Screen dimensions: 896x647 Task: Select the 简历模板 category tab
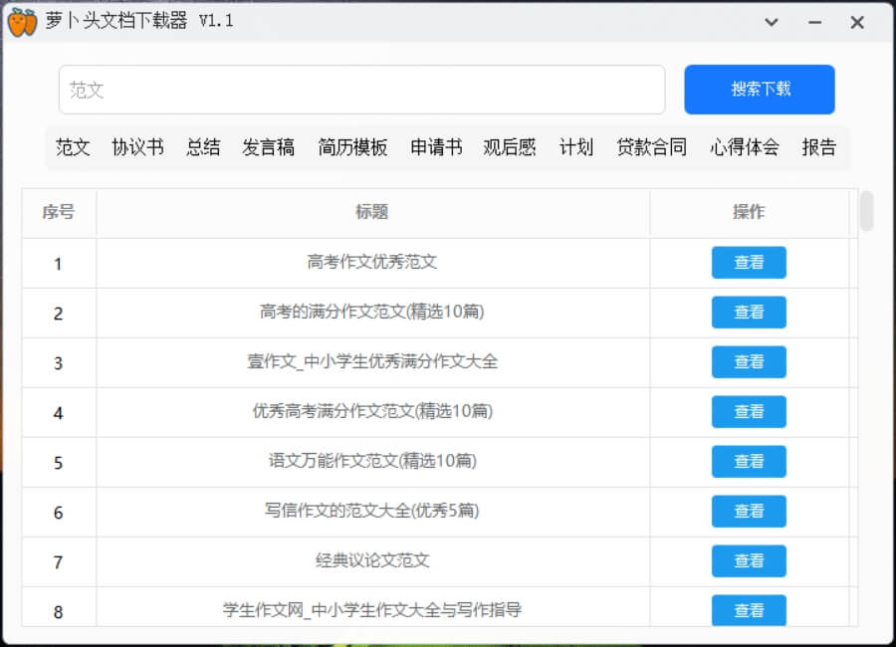pyautogui.click(x=352, y=147)
